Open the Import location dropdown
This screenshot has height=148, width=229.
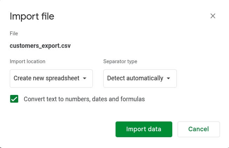coord(51,79)
